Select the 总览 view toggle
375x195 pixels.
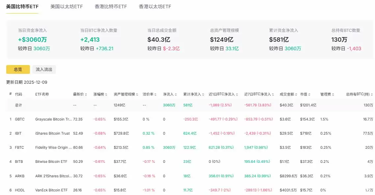[x=18, y=69]
